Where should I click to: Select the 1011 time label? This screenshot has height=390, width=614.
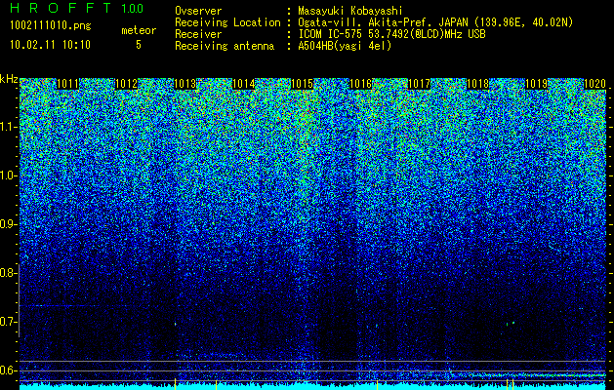[x=67, y=84]
